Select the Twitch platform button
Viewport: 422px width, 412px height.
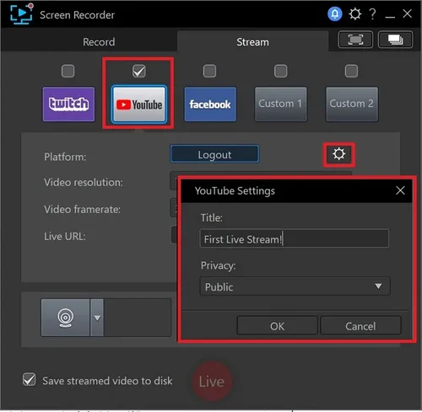pyautogui.click(x=68, y=104)
